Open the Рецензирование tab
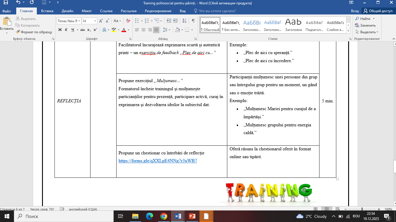396x222 pixels. (159, 11)
